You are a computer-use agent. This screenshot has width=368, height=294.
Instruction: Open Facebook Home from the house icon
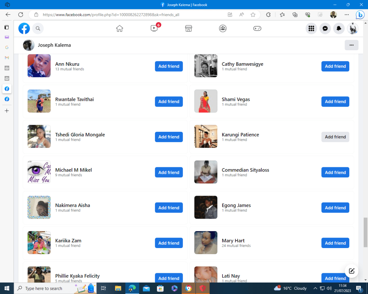tap(120, 28)
